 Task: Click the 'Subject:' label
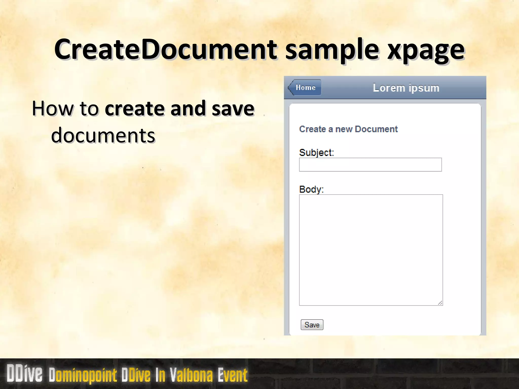(x=317, y=152)
